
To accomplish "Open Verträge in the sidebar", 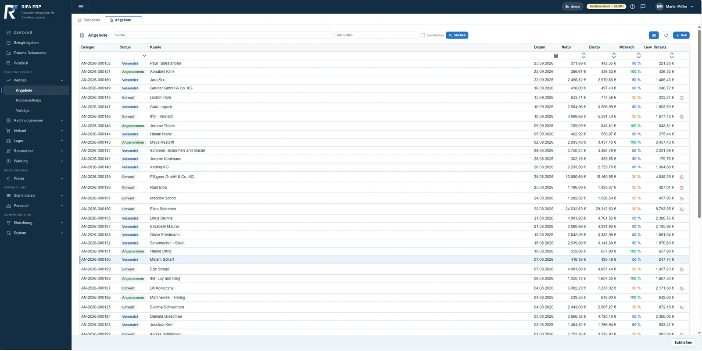I will click(22, 110).
